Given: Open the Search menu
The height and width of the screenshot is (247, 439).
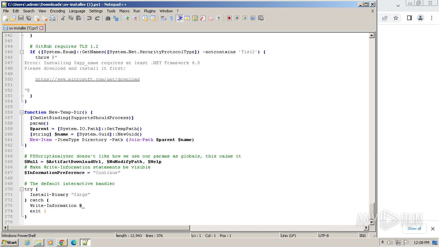Looking at the screenshot, I should coord(28,11).
